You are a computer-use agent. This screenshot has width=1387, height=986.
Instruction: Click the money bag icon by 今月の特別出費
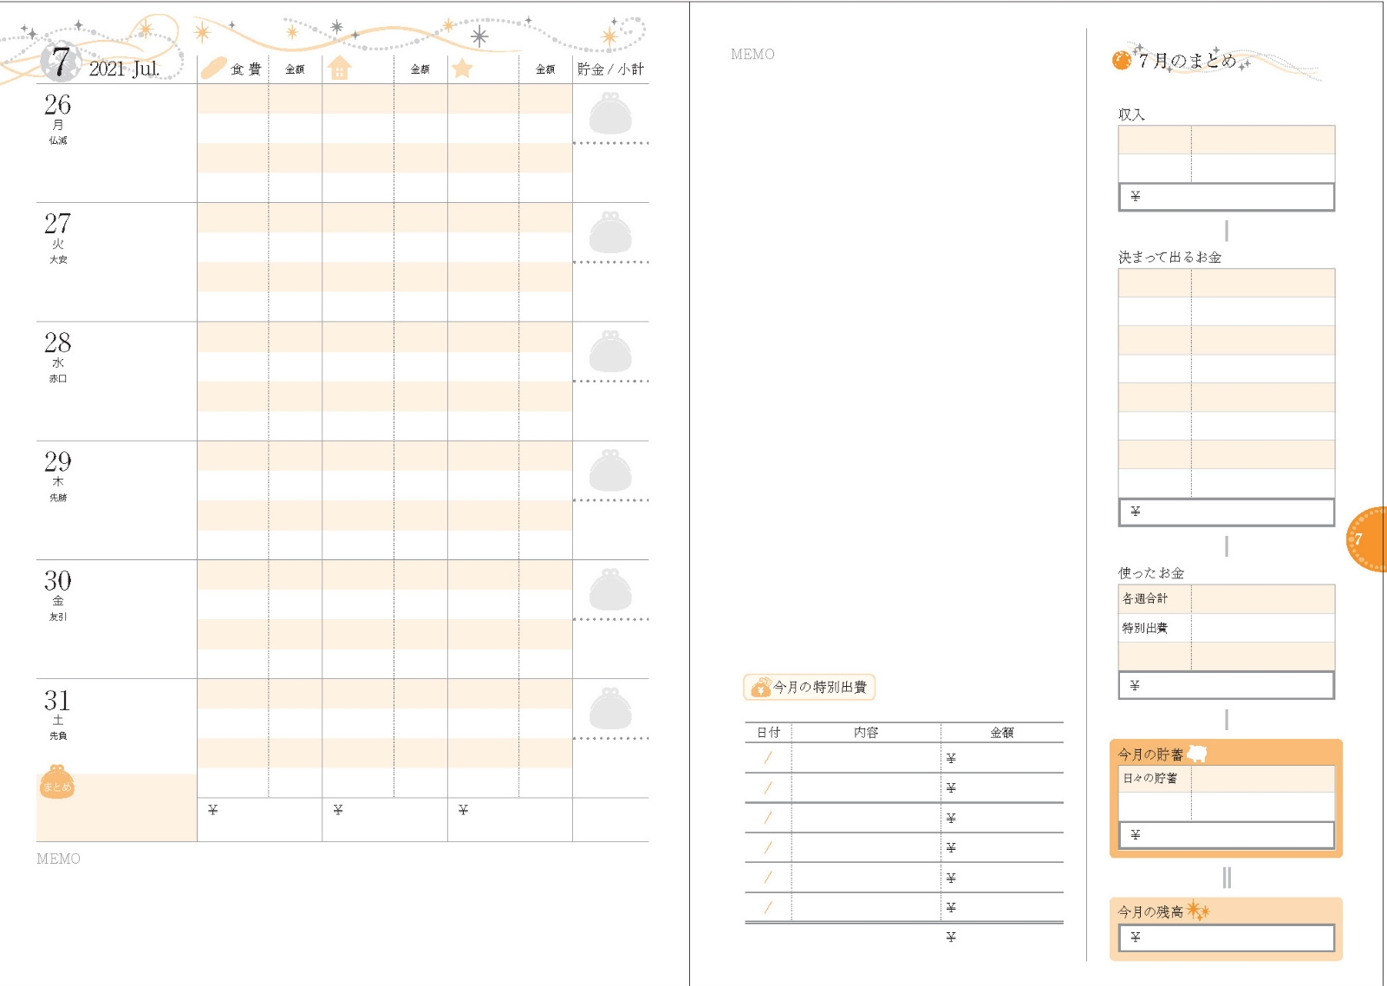760,687
